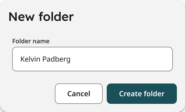Click the Folder name label
This screenshot has width=185, height=112.
coord(31,41)
